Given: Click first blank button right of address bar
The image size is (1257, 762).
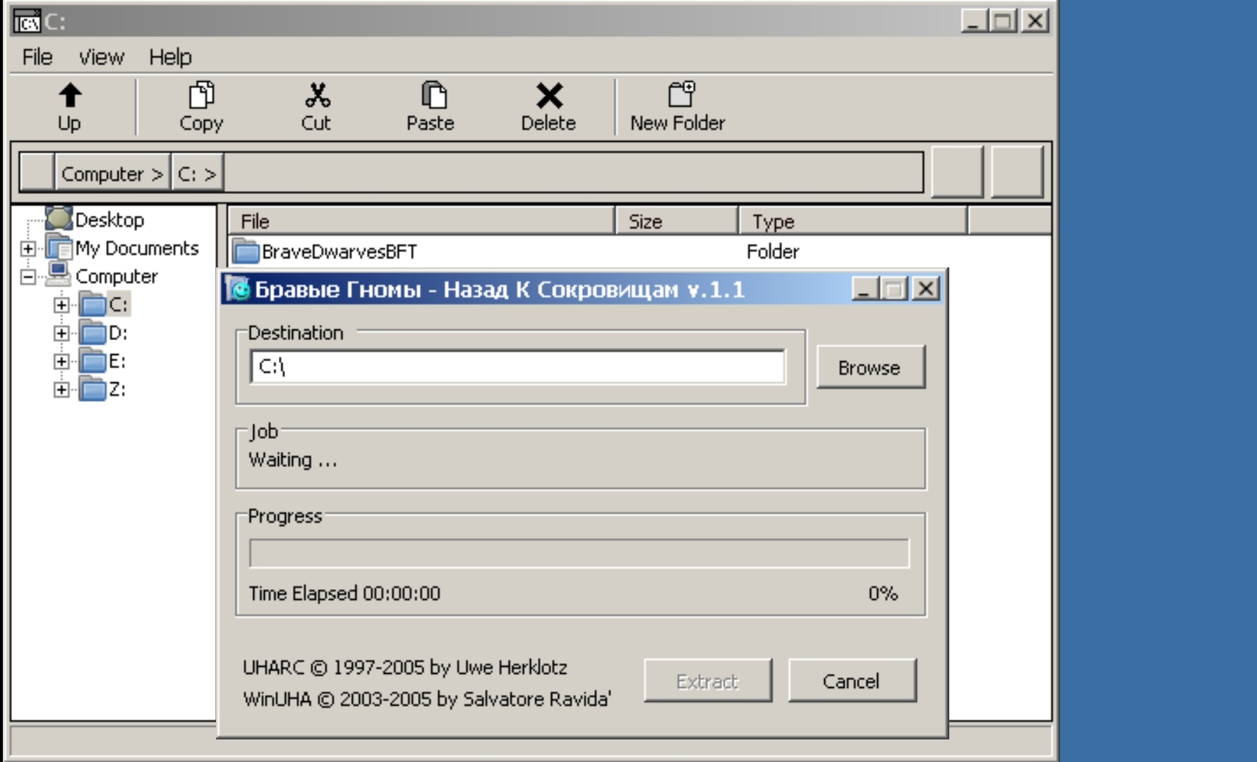Looking at the screenshot, I should click(x=958, y=171).
